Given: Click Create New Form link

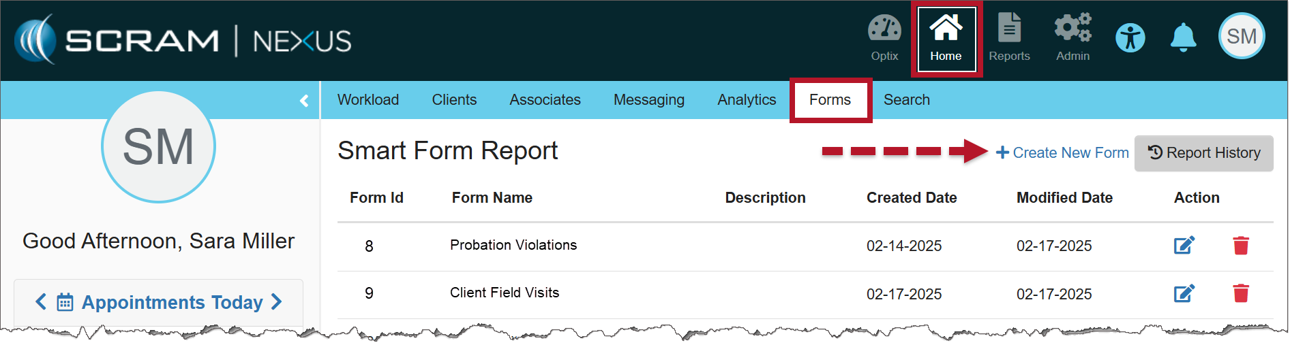Looking at the screenshot, I should pyautogui.click(x=1062, y=153).
